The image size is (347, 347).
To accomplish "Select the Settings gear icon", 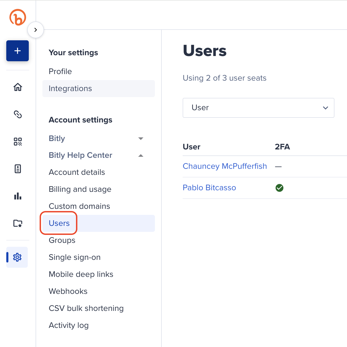I will (17, 257).
